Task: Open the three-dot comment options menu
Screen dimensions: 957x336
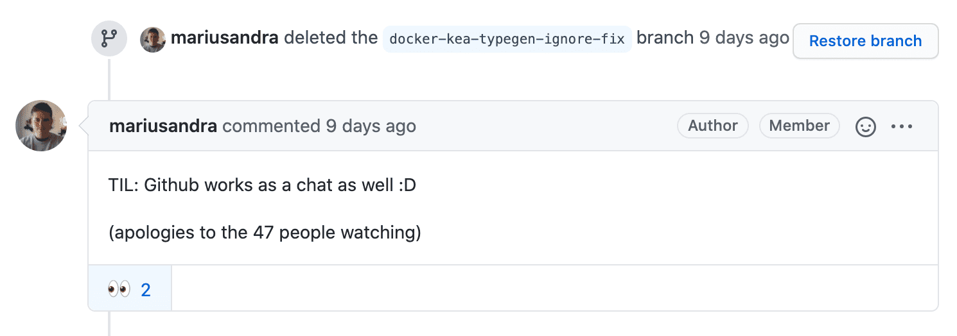Action: (x=902, y=126)
